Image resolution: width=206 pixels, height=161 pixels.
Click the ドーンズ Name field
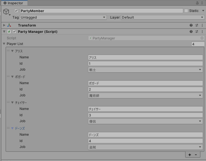click(145, 135)
